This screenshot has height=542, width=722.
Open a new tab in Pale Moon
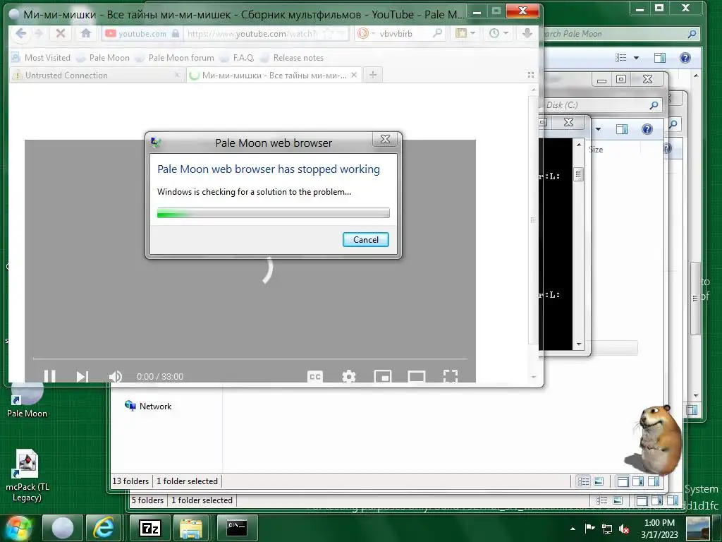373,75
